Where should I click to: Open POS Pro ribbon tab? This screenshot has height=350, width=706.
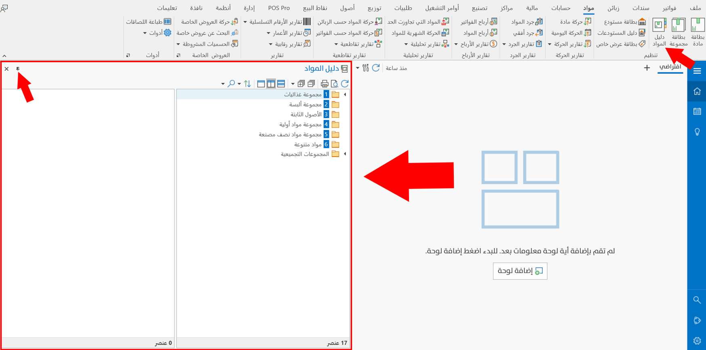click(279, 8)
